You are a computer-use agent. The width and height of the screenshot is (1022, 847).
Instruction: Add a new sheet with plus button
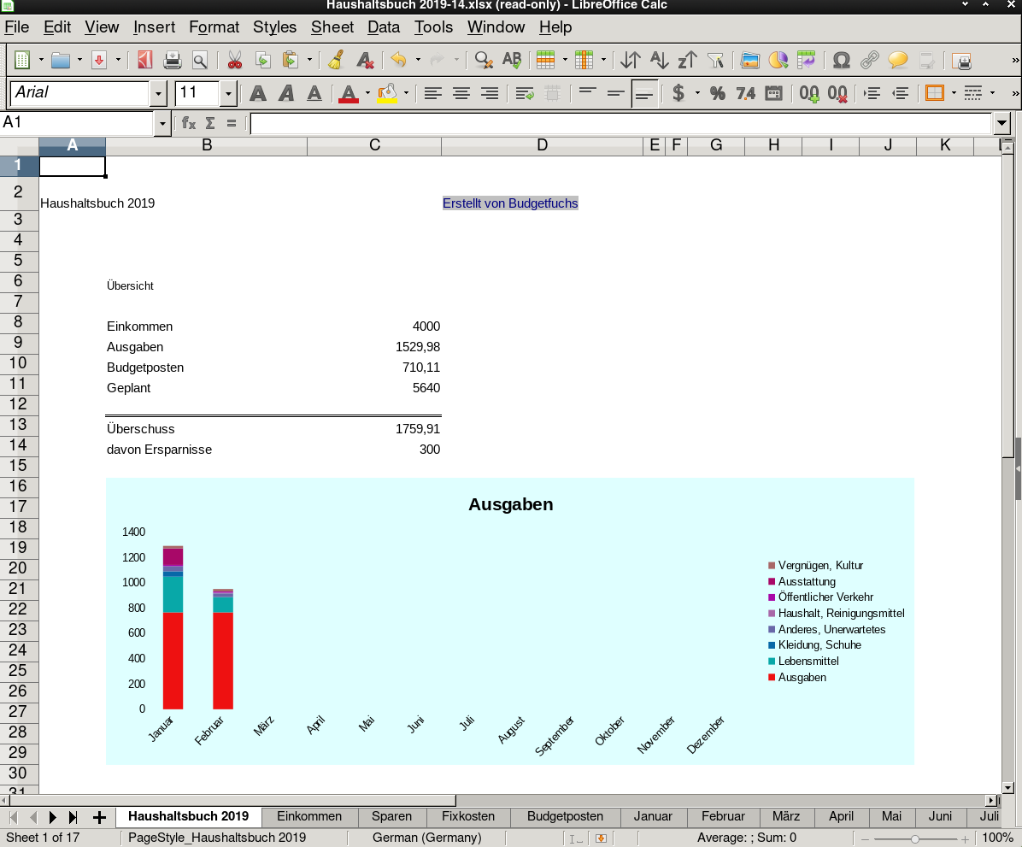tap(99, 817)
